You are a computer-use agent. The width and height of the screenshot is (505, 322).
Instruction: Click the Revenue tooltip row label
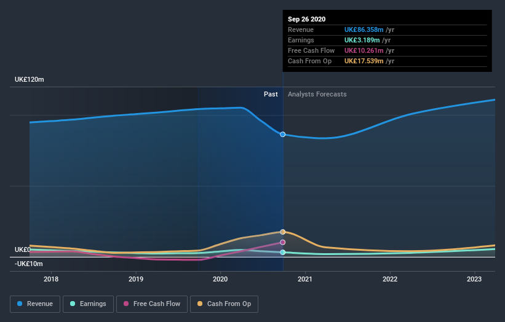tap(301, 29)
